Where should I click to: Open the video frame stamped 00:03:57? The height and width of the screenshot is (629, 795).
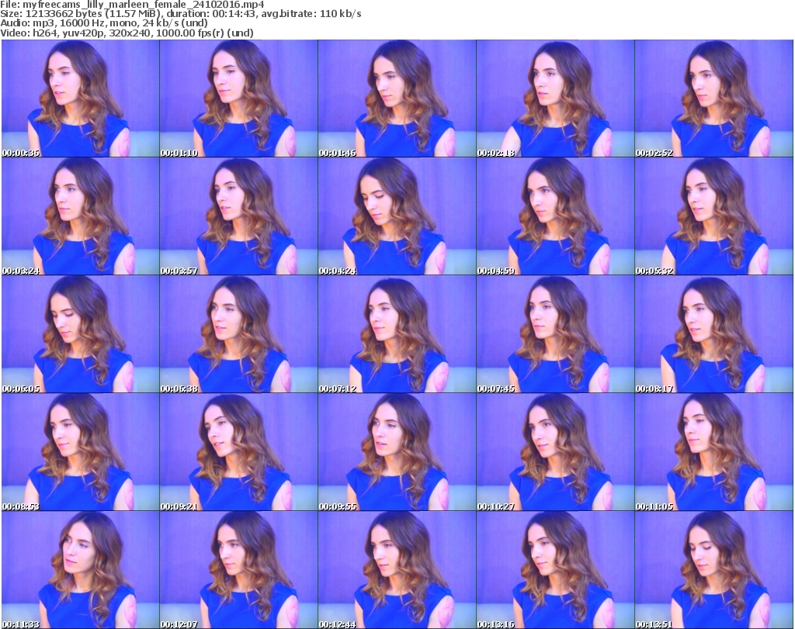(239, 216)
